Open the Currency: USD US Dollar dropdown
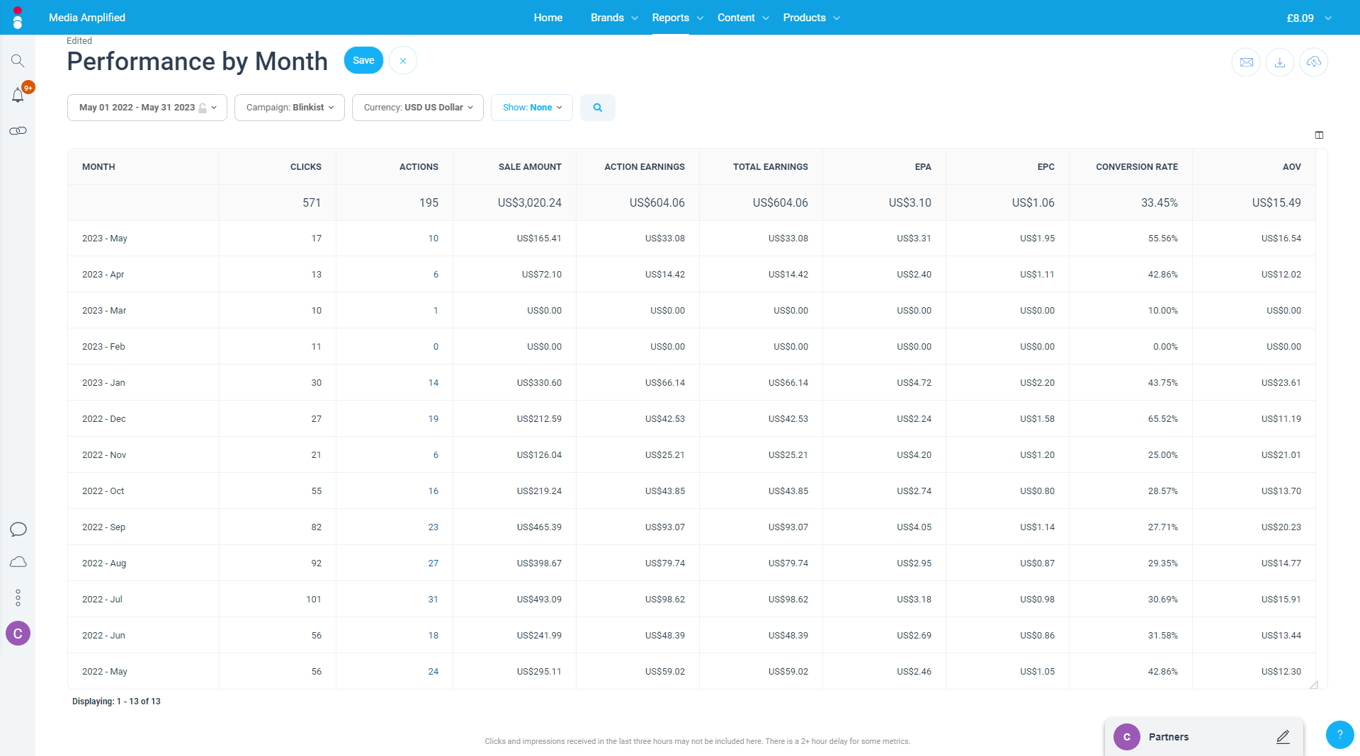 (x=418, y=108)
